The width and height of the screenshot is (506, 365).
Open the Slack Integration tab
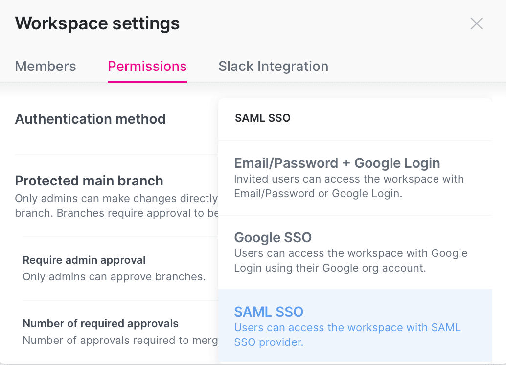(273, 66)
